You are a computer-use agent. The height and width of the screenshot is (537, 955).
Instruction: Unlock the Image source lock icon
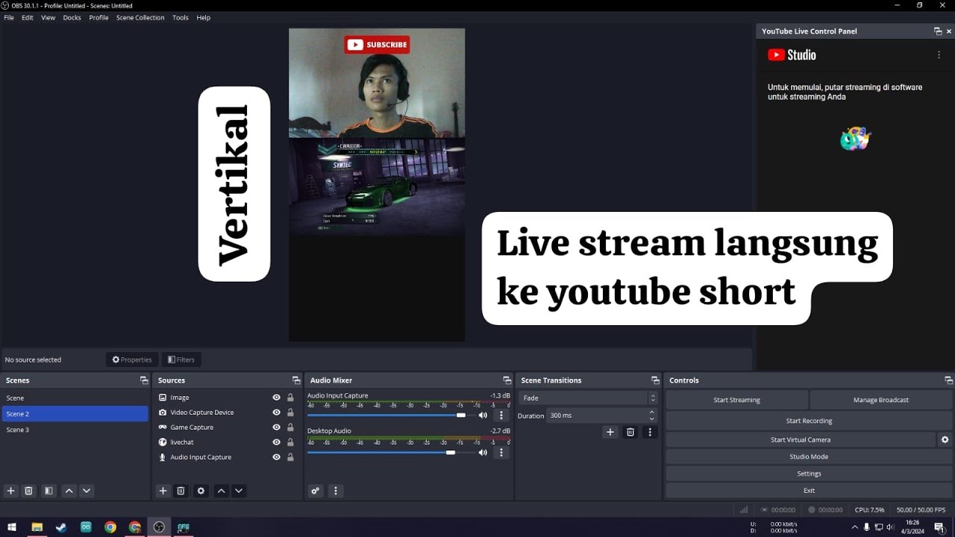(290, 398)
